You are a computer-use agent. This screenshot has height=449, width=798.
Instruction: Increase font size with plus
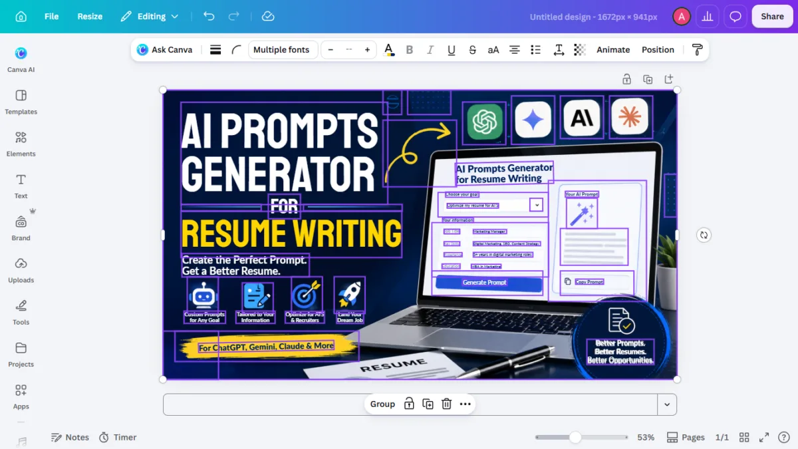(x=367, y=50)
